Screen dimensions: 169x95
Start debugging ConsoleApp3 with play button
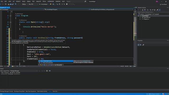[43, 4]
